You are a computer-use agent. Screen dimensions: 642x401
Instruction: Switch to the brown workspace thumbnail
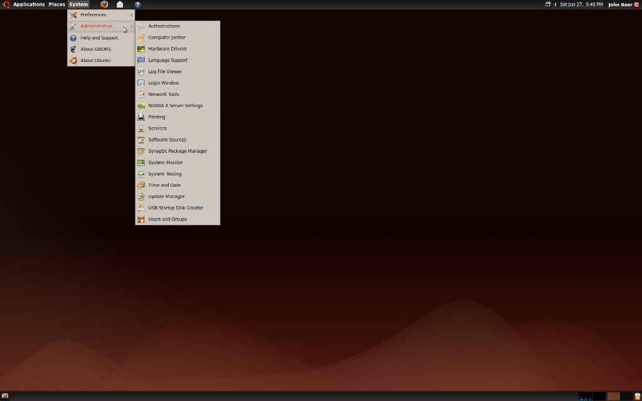click(x=613, y=396)
